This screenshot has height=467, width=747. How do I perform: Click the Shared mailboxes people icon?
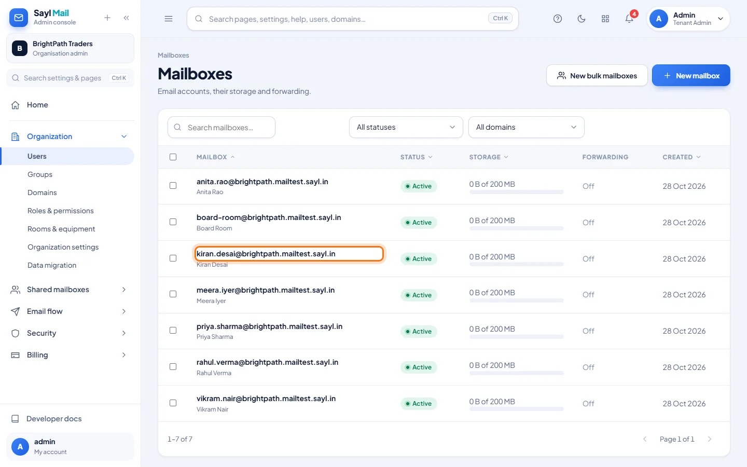16,290
